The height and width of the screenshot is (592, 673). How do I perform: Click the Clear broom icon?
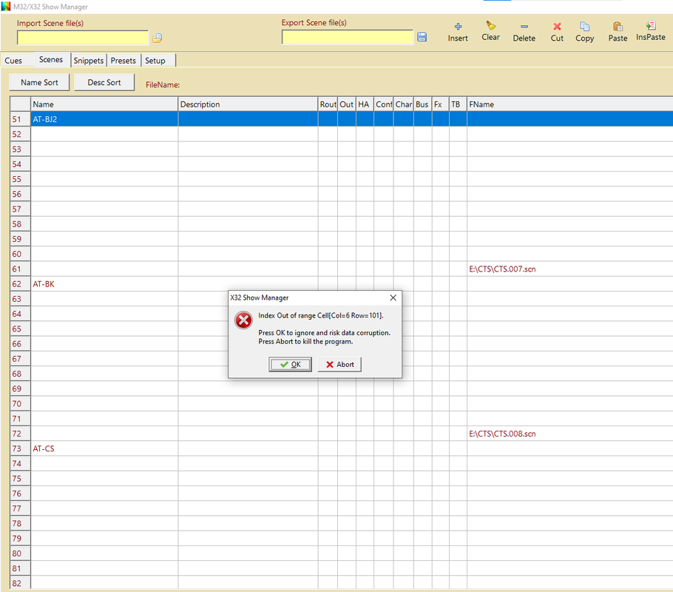click(x=490, y=26)
